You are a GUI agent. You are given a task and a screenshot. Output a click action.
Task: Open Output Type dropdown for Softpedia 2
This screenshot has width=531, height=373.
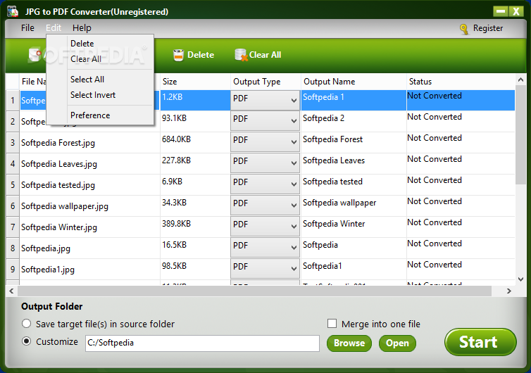pos(265,121)
